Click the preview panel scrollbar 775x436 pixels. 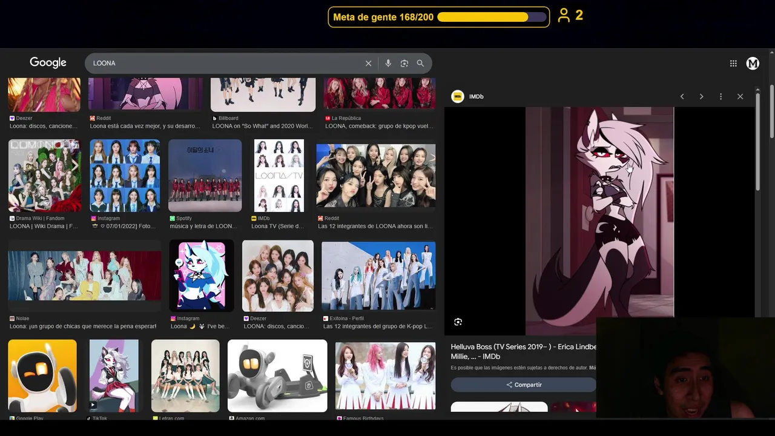click(757, 142)
